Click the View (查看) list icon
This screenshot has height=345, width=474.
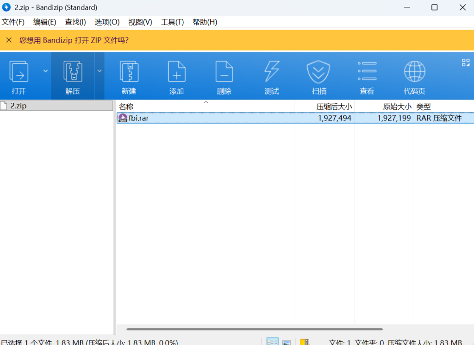(367, 72)
